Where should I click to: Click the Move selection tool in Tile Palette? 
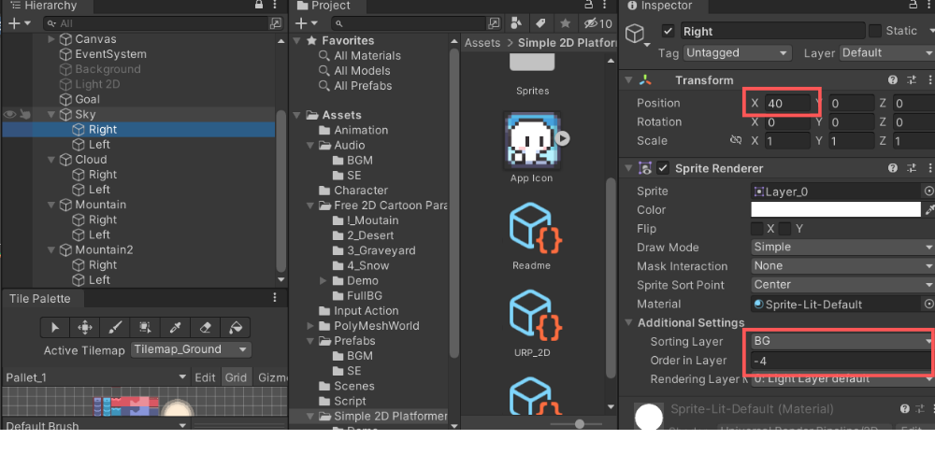[85, 327]
